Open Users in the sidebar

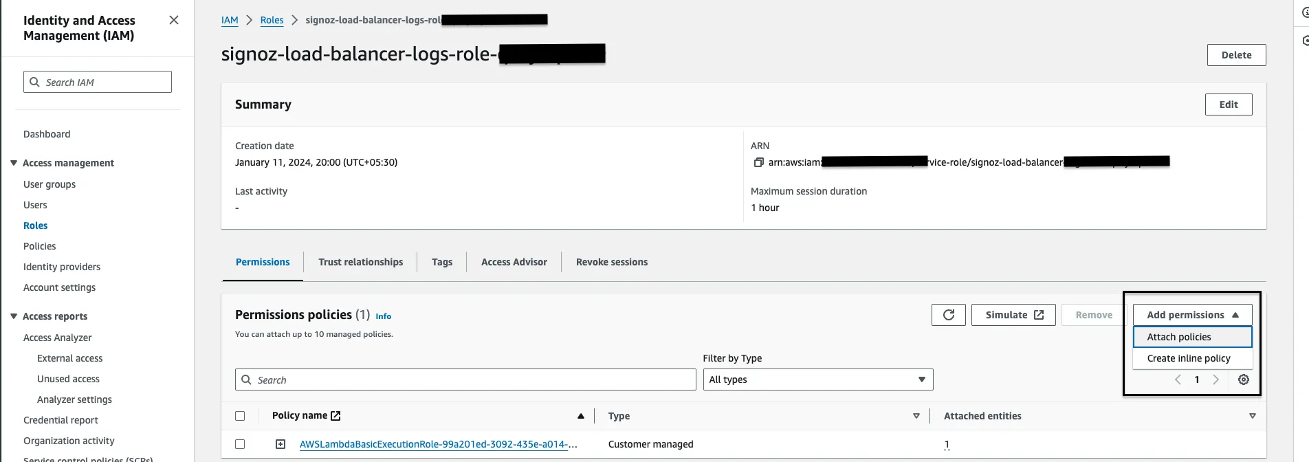35,205
